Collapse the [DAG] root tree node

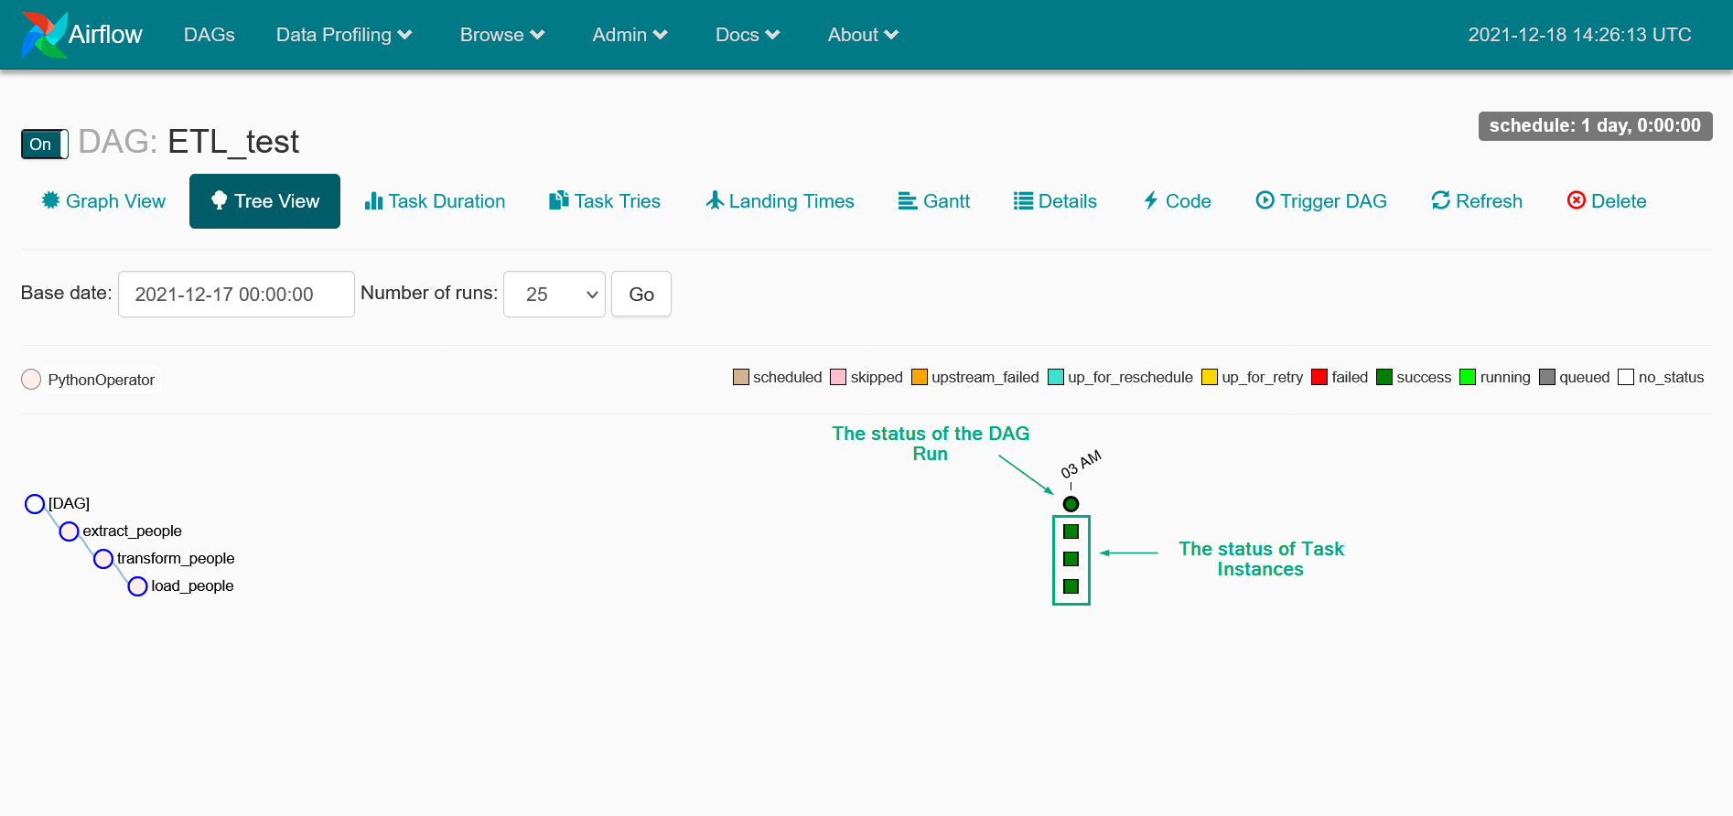pos(35,504)
